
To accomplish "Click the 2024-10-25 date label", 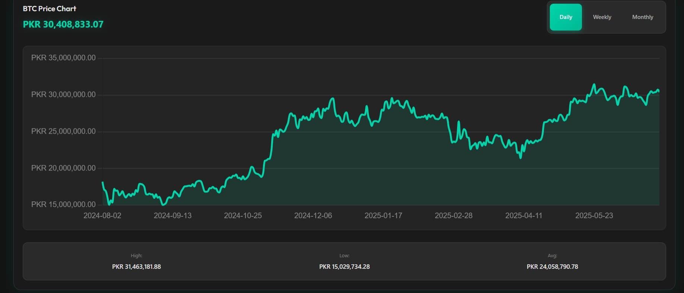I will [243, 216].
